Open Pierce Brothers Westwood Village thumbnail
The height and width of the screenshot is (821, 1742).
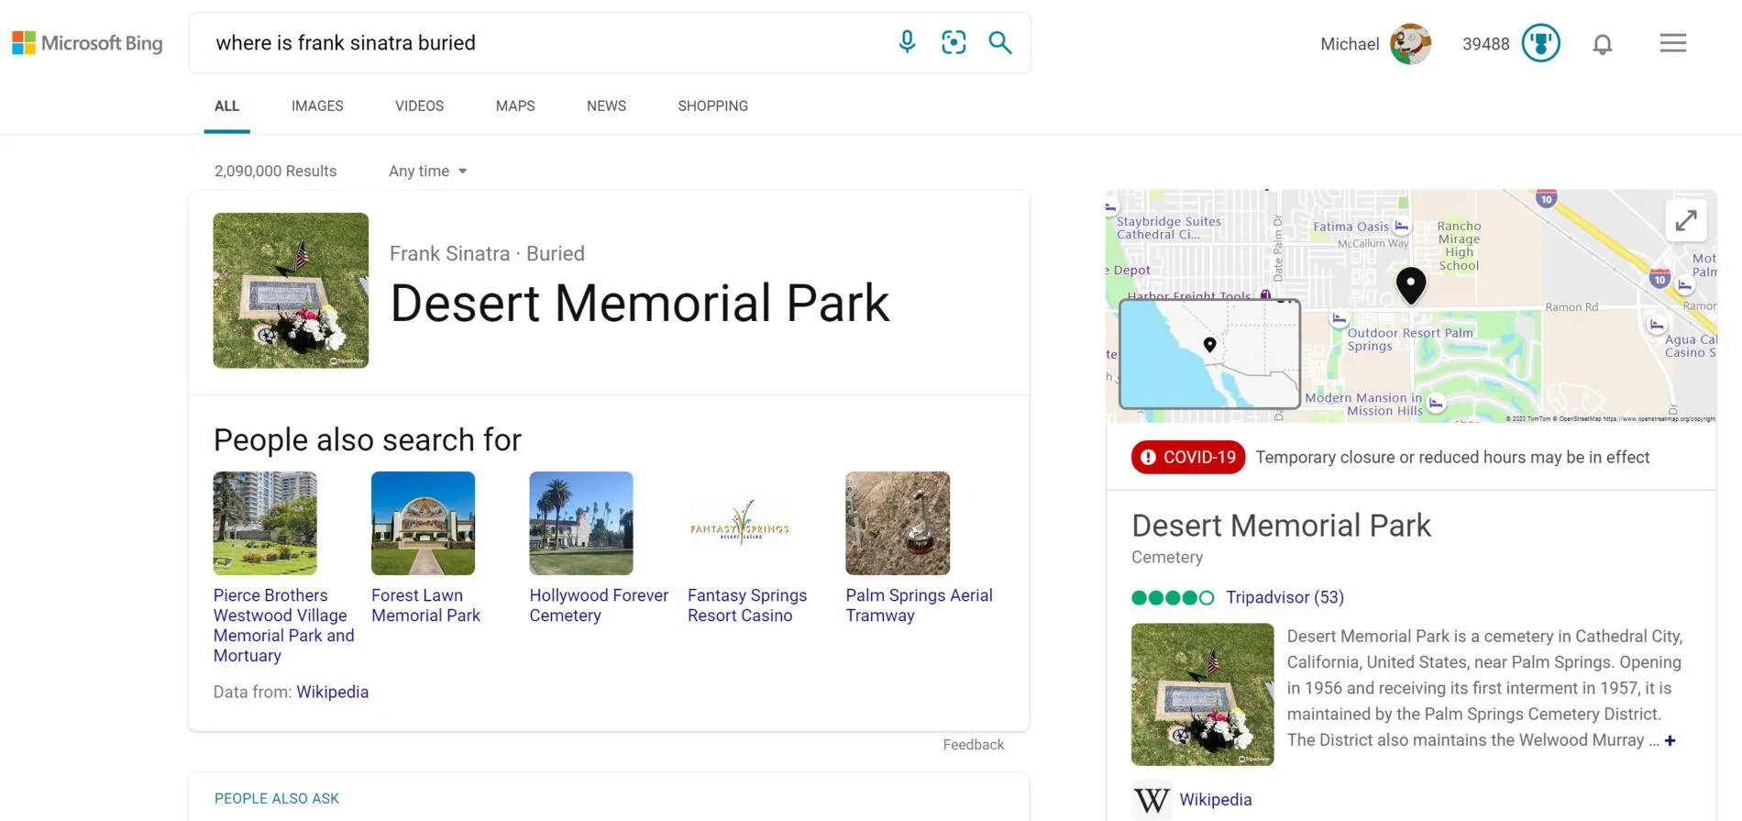[265, 524]
